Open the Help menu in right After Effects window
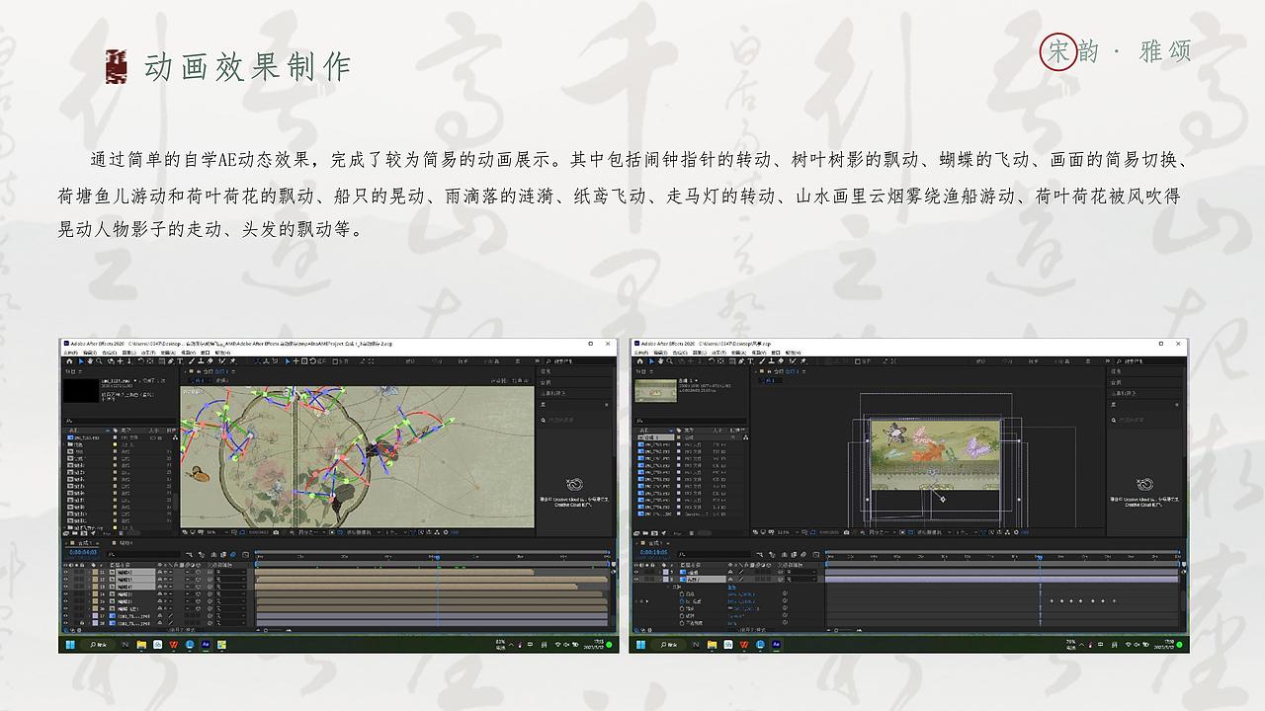The height and width of the screenshot is (711, 1265). [793, 353]
